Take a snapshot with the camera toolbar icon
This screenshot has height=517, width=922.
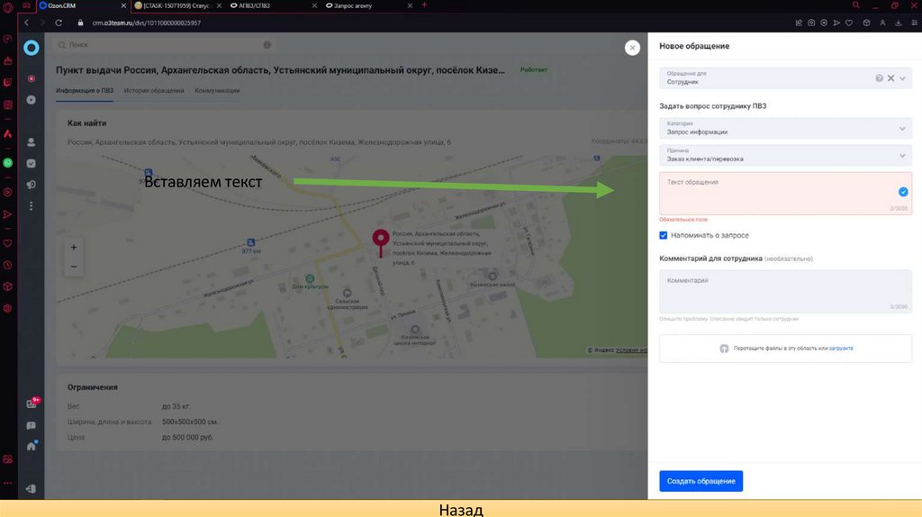point(811,23)
